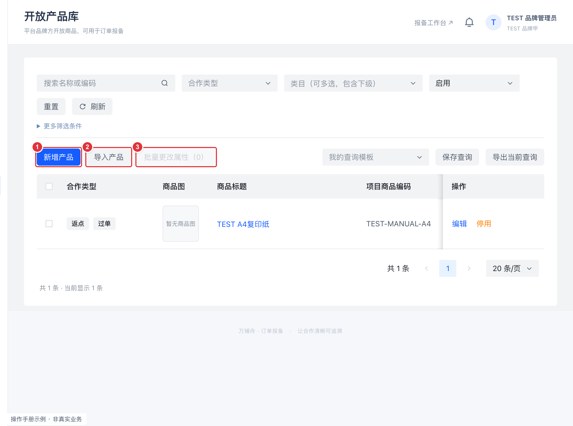Click the 合作类型 column header
Viewport: 573px width, 426px height.
[82, 186]
